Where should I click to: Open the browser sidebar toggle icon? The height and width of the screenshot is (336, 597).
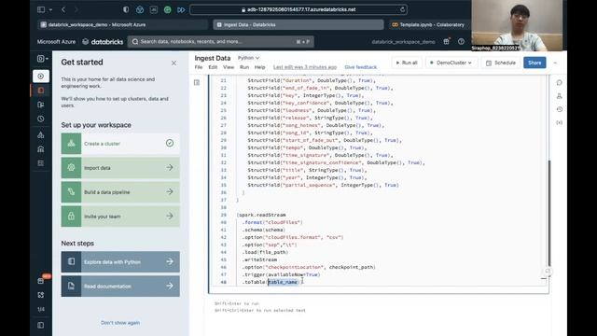(x=41, y=9)
